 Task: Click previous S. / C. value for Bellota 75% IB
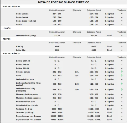pos(57,65)
